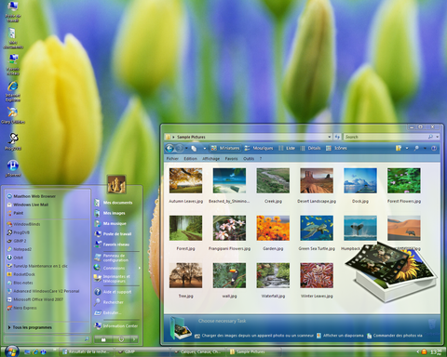Click the folders icon in the explorer toolbar

coord(399,148)
